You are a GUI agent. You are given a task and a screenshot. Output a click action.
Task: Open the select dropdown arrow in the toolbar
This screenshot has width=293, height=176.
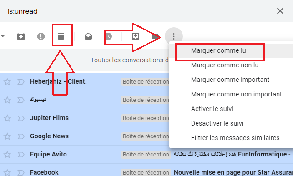3,36
